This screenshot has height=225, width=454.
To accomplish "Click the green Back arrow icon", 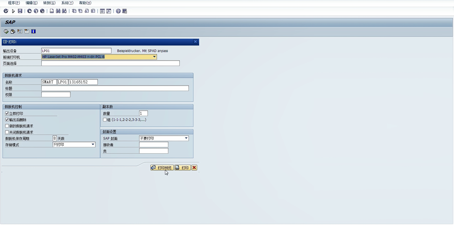I will tap(30, 11).
